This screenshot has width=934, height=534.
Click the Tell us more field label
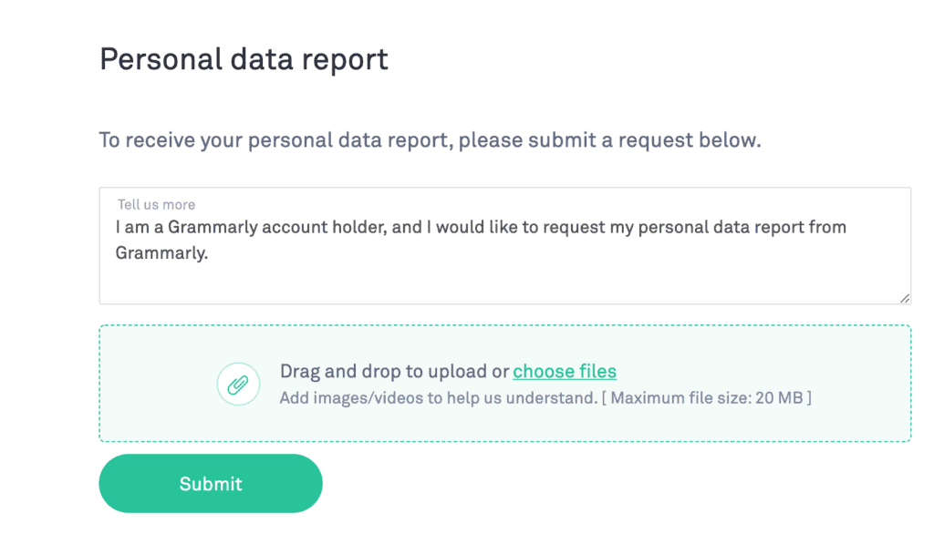(156, 205)
